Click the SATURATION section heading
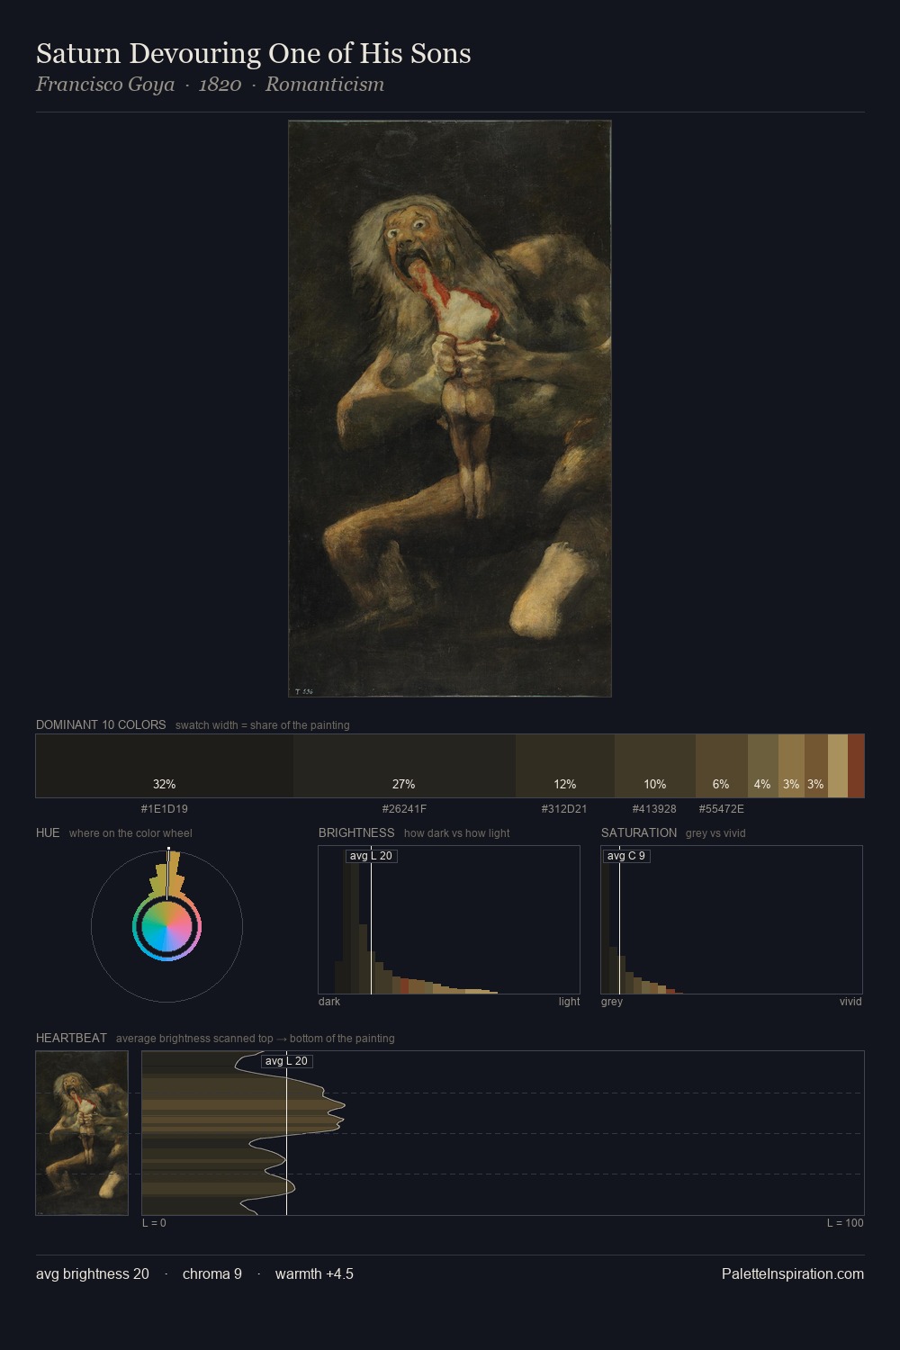This screenshot has height=1350, width=900. pos(639,832)
